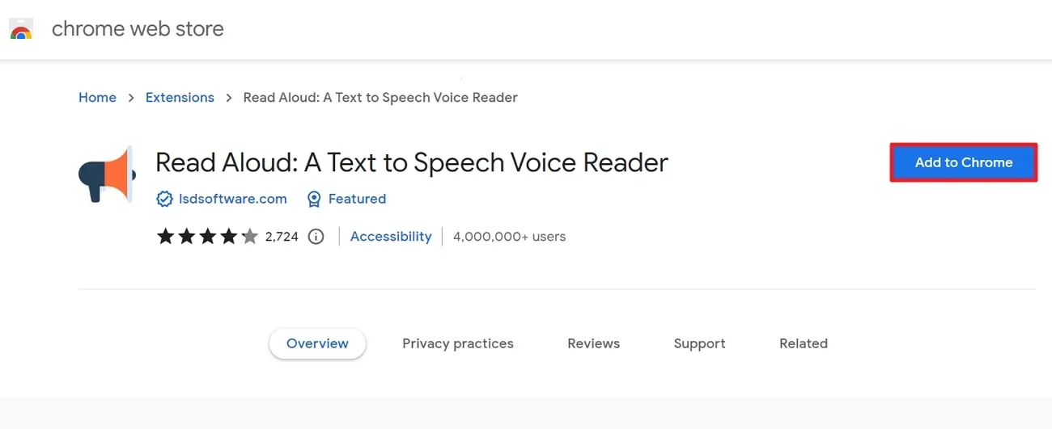
Task: Click the Read Aloud megaphone extension icon
Action: (x=106, y=175)
